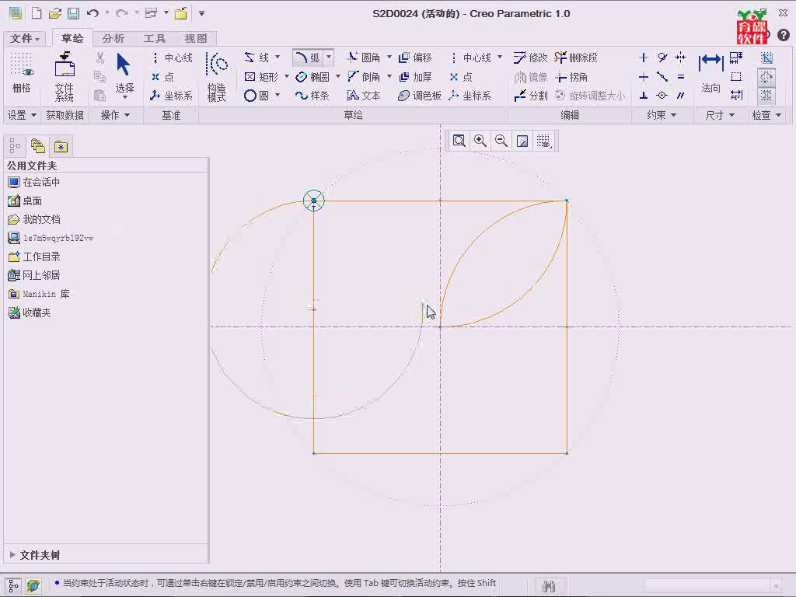
Task: Refit the sketch view with magnifier-square icon
Action: [x=459, y=141]
